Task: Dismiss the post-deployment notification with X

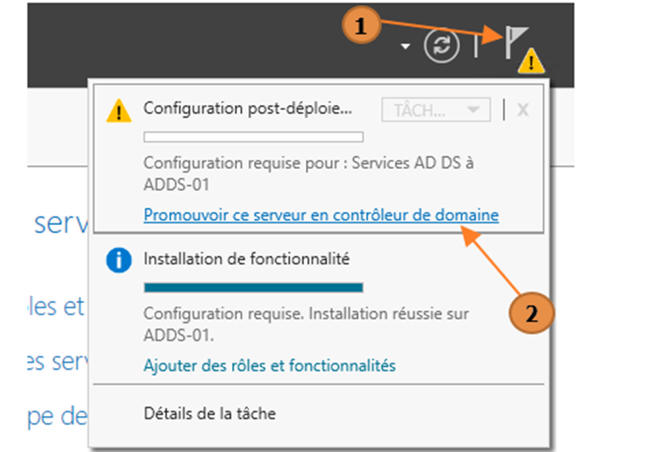Action: coord(522,110)
